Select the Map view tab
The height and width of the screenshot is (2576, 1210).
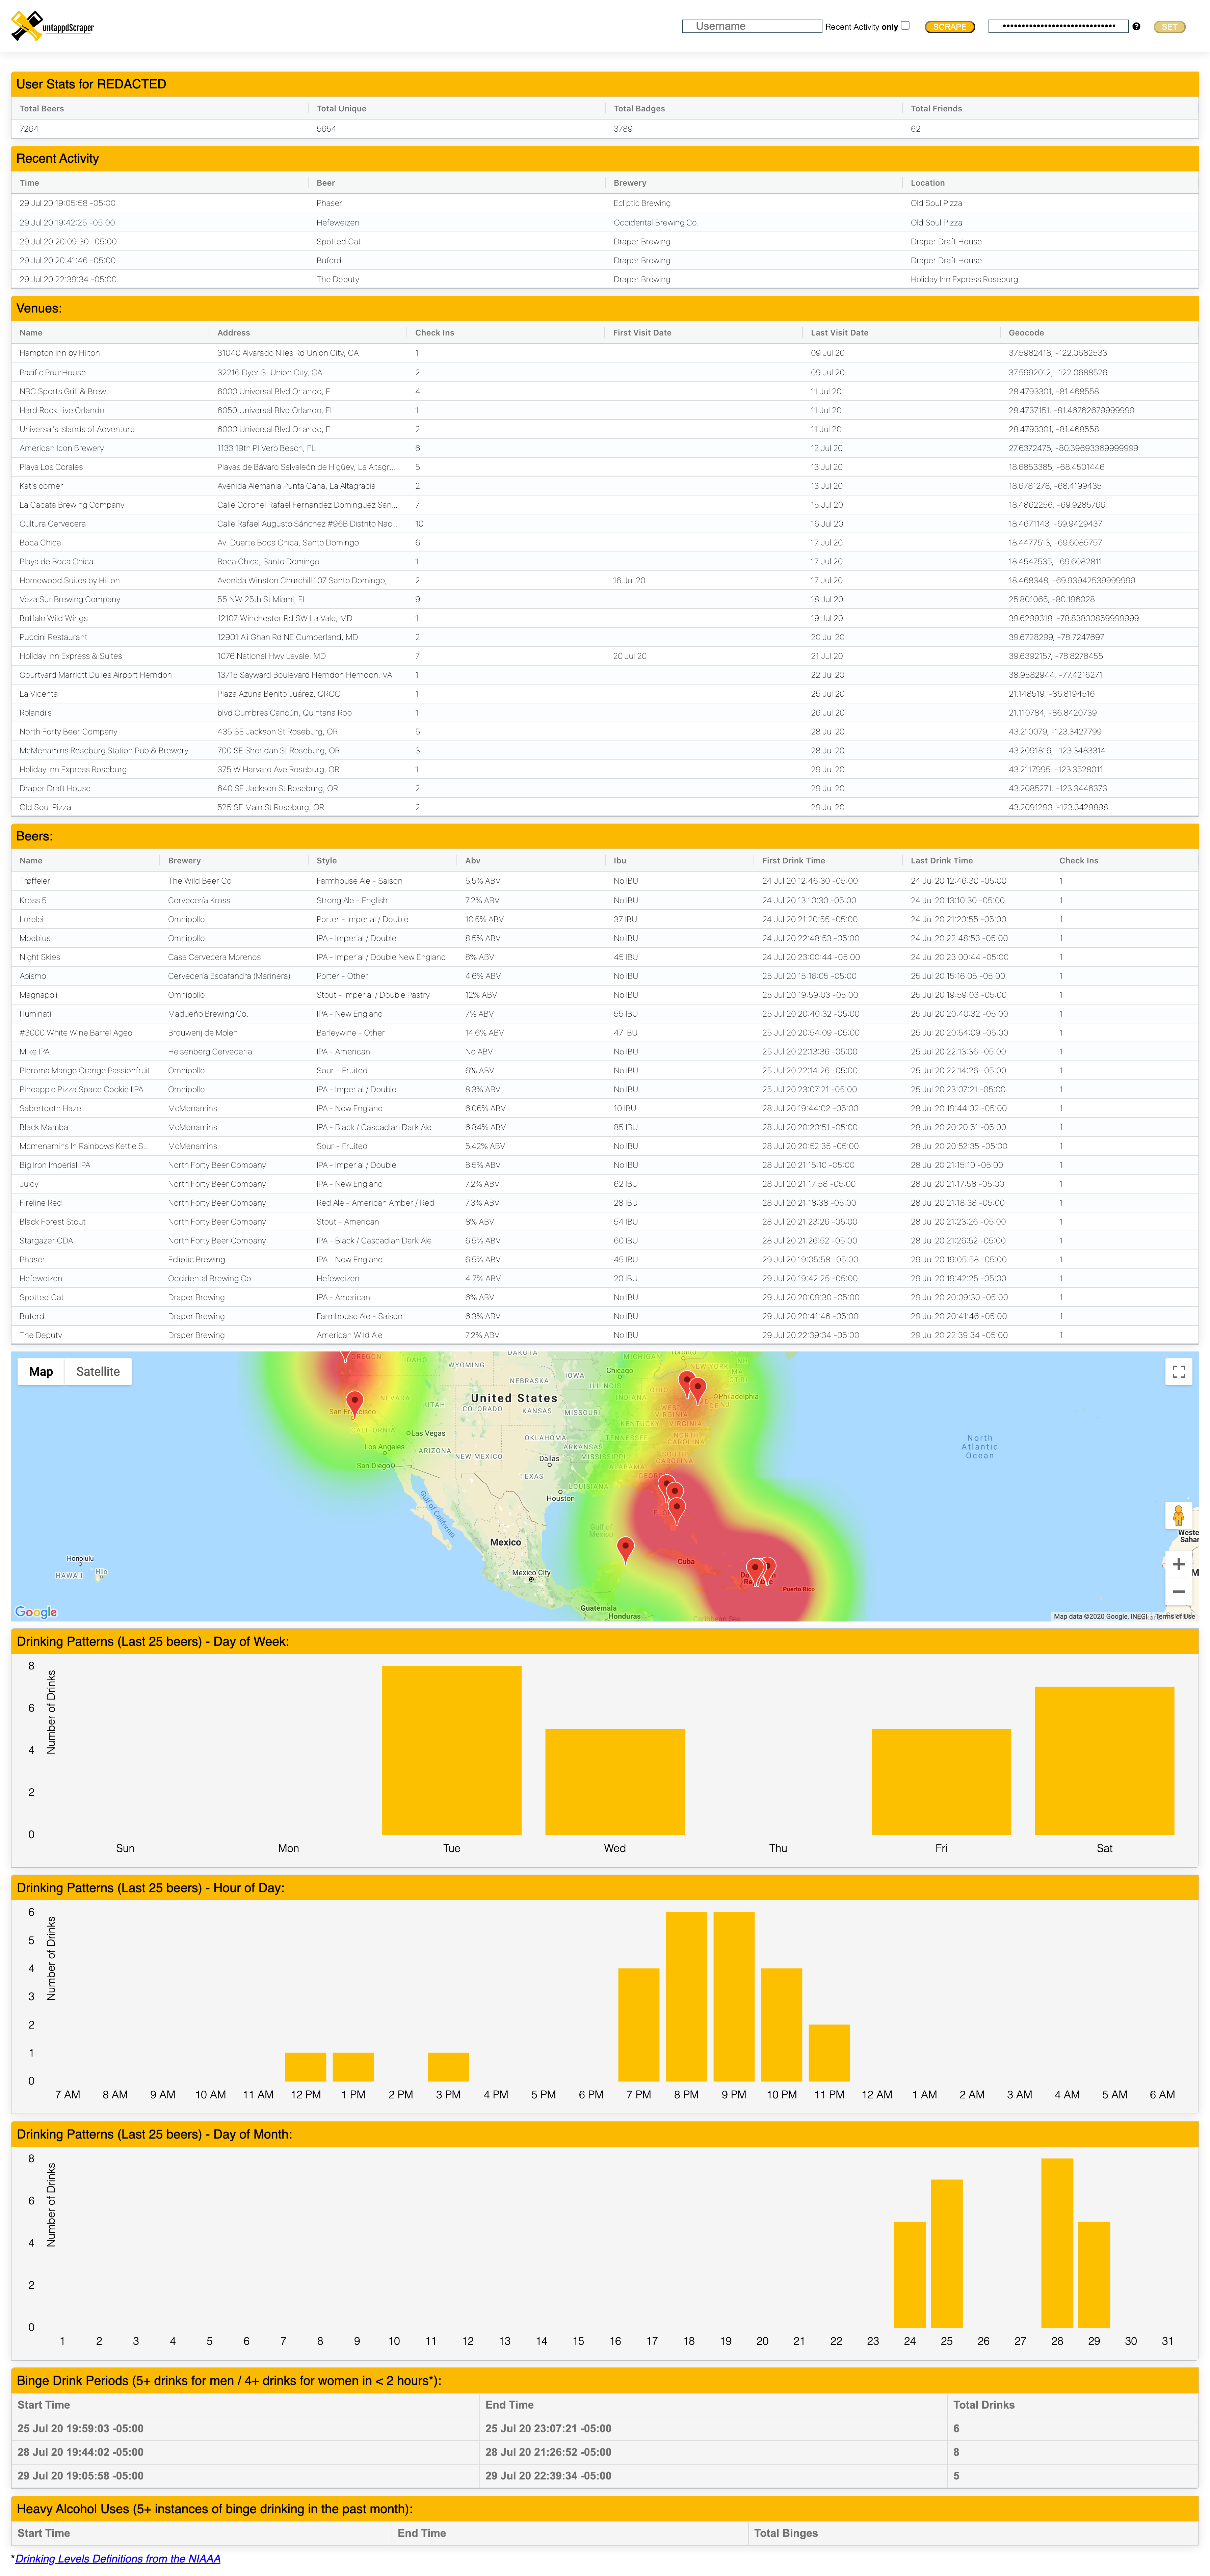pos(41,1372)
